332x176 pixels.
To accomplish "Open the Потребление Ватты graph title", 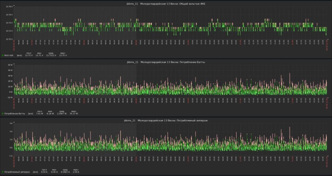I will click(x=166, y=62).
